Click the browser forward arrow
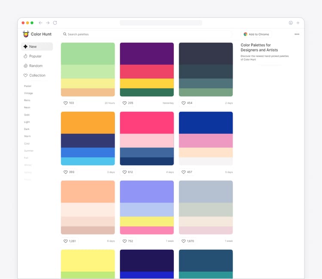Image resolution: width=322 pixels, height=279 pixels. (48, 23)
